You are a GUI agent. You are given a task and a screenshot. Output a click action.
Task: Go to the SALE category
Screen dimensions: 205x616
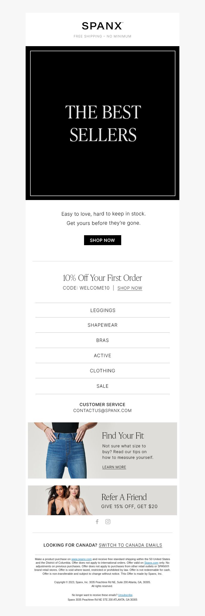(x=102, y=386)
